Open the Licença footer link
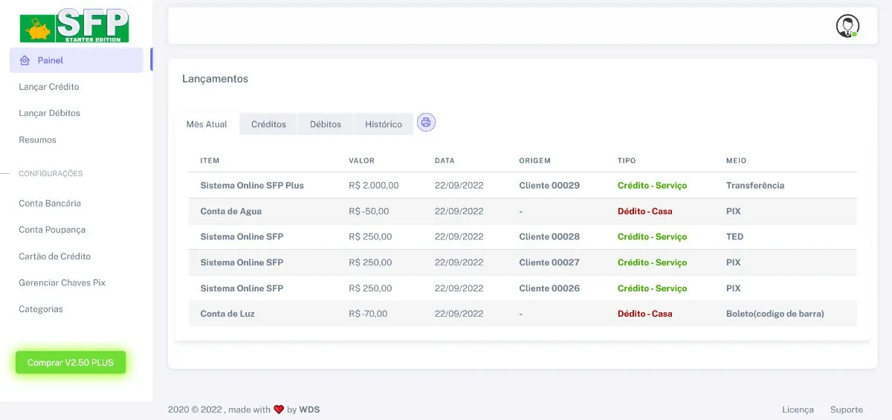The image size is (892, 420). pyautogui.click(x=798, y=410)
